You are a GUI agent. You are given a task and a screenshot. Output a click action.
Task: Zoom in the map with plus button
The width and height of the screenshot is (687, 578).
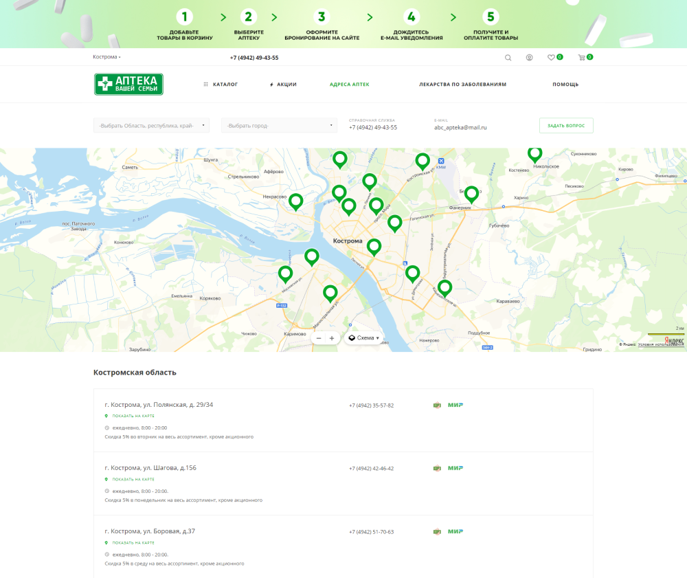[332, 338]
